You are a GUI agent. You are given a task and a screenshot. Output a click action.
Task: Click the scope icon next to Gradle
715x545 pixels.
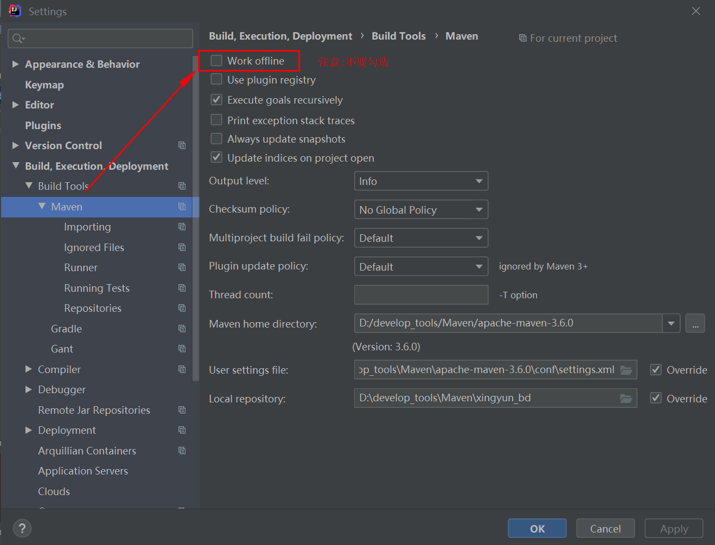(182, 328)
